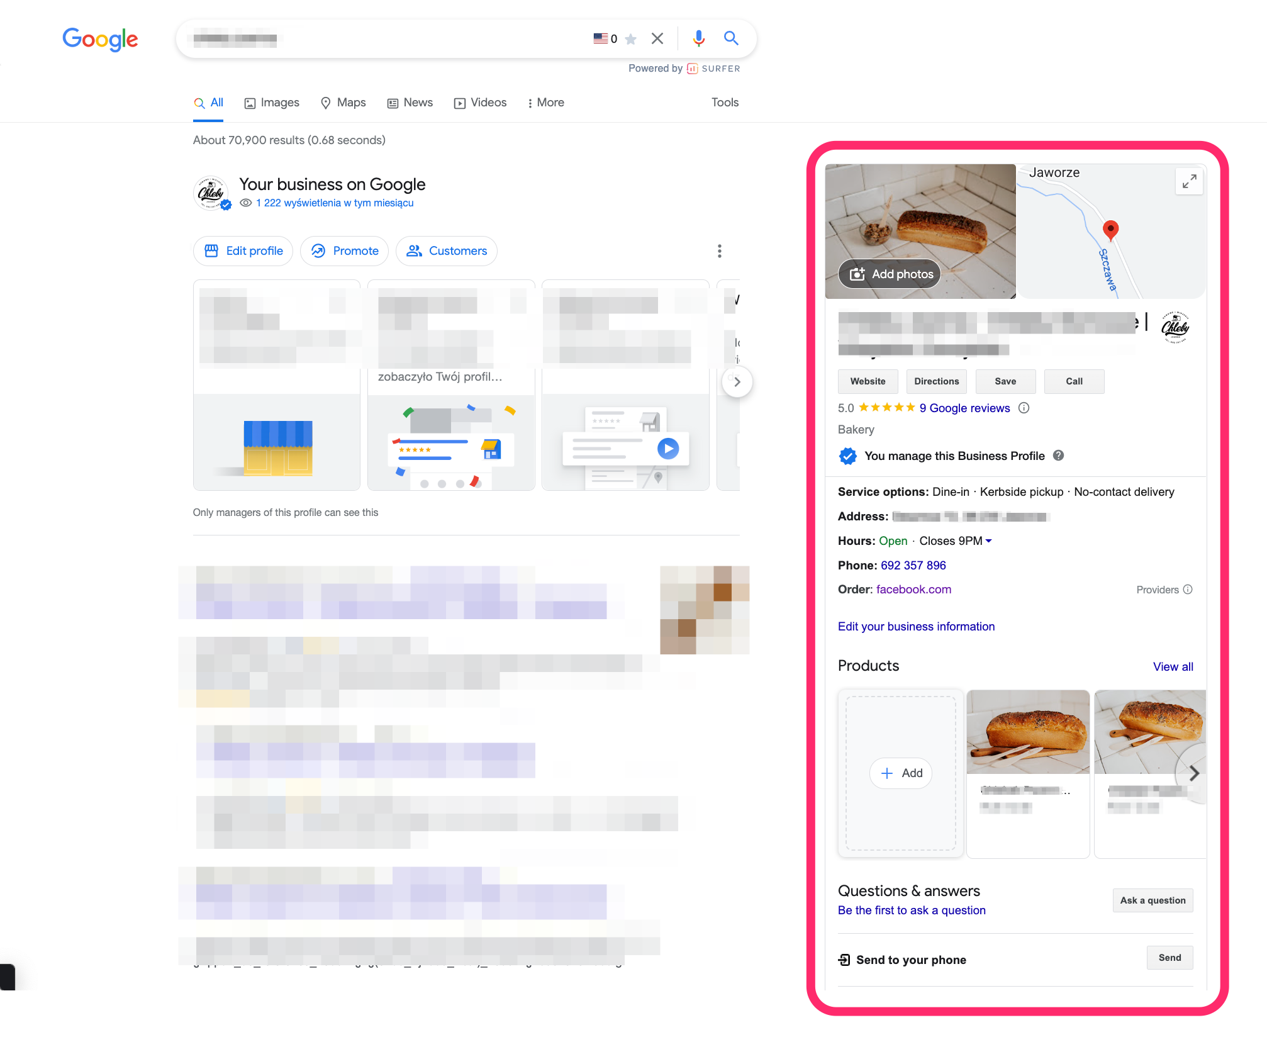Click Edit your business information link

coord(915,625)
